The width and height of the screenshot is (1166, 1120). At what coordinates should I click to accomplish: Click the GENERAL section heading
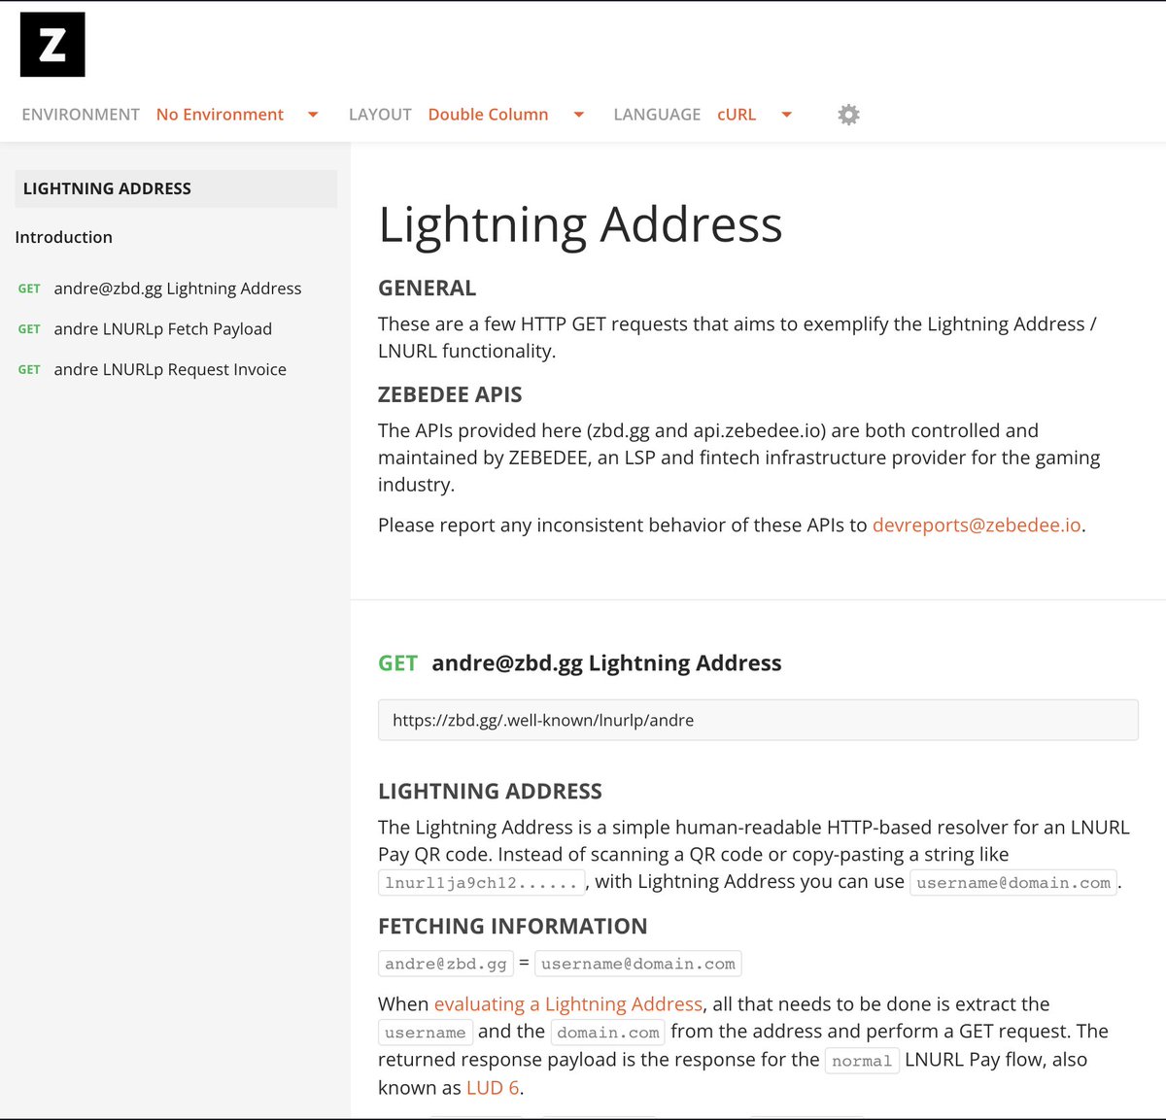click(x=427, y=288)
